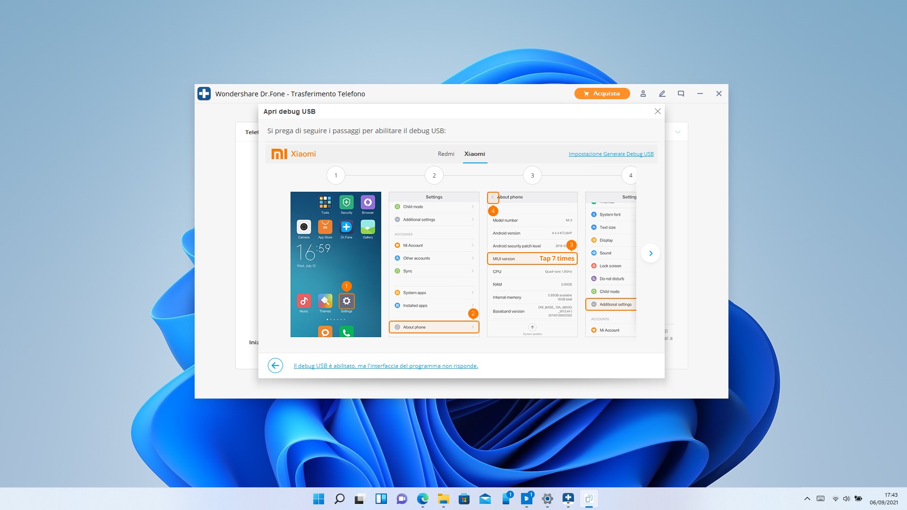Open Task View in taskbar

click(360, 499)
